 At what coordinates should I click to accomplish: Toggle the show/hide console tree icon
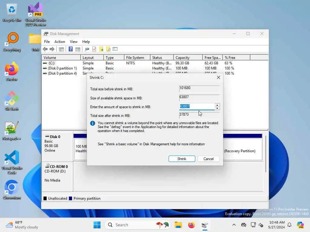tap(61, 49)
